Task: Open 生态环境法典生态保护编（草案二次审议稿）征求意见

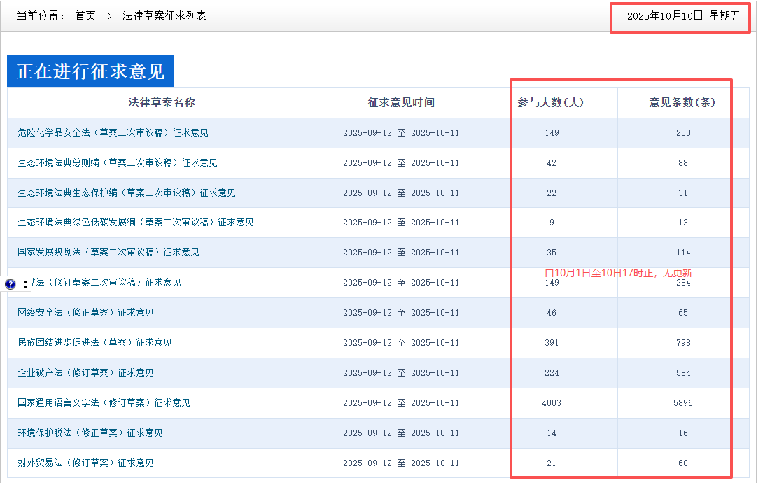Action: tap(127, 192)
